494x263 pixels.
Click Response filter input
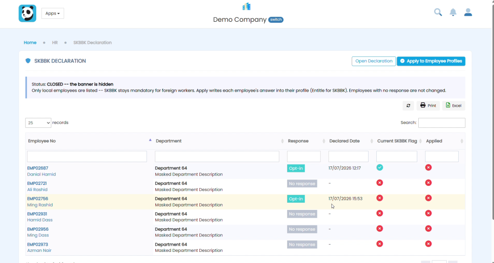click(x=304, y=156)
